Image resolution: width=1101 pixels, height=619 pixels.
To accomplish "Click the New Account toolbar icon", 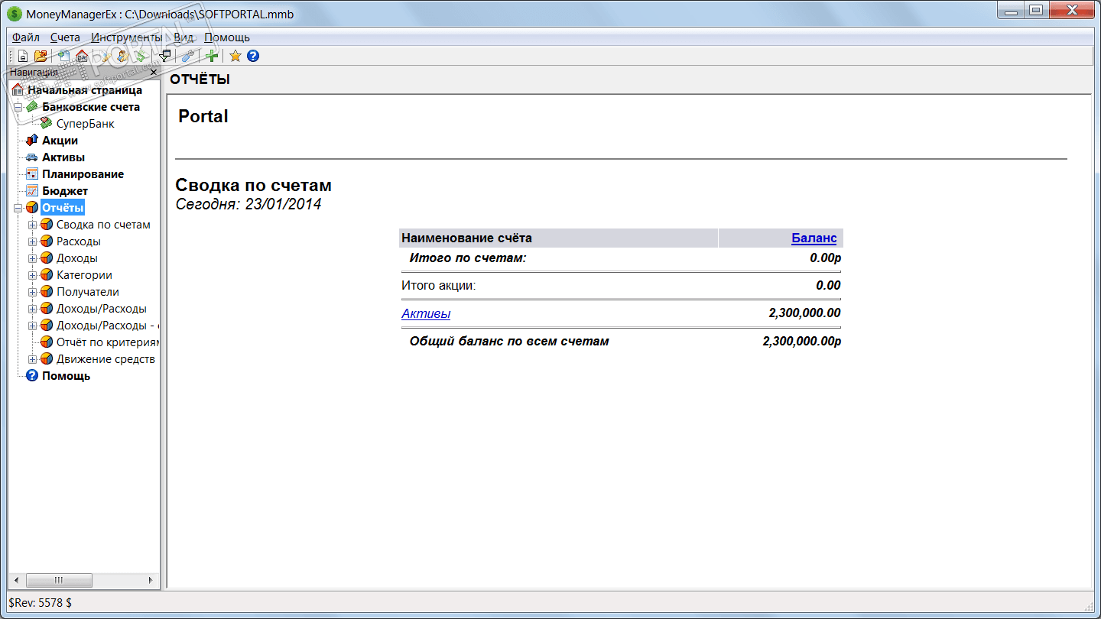I will (x=63, y=56).
